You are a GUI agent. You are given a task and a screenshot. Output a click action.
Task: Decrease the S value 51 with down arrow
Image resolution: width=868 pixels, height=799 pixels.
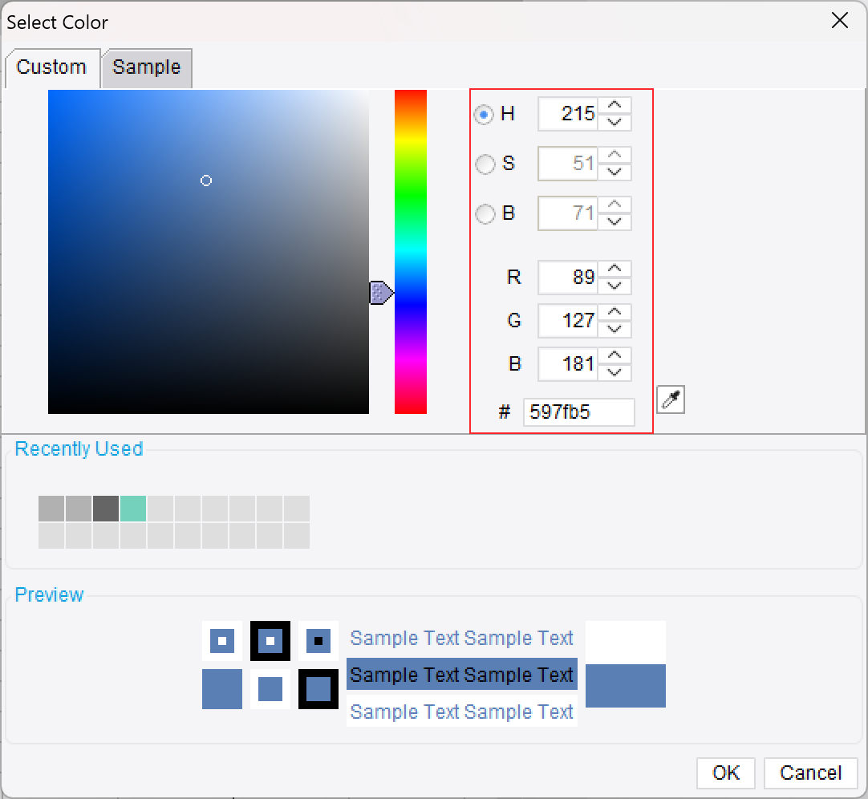[614, 172]
